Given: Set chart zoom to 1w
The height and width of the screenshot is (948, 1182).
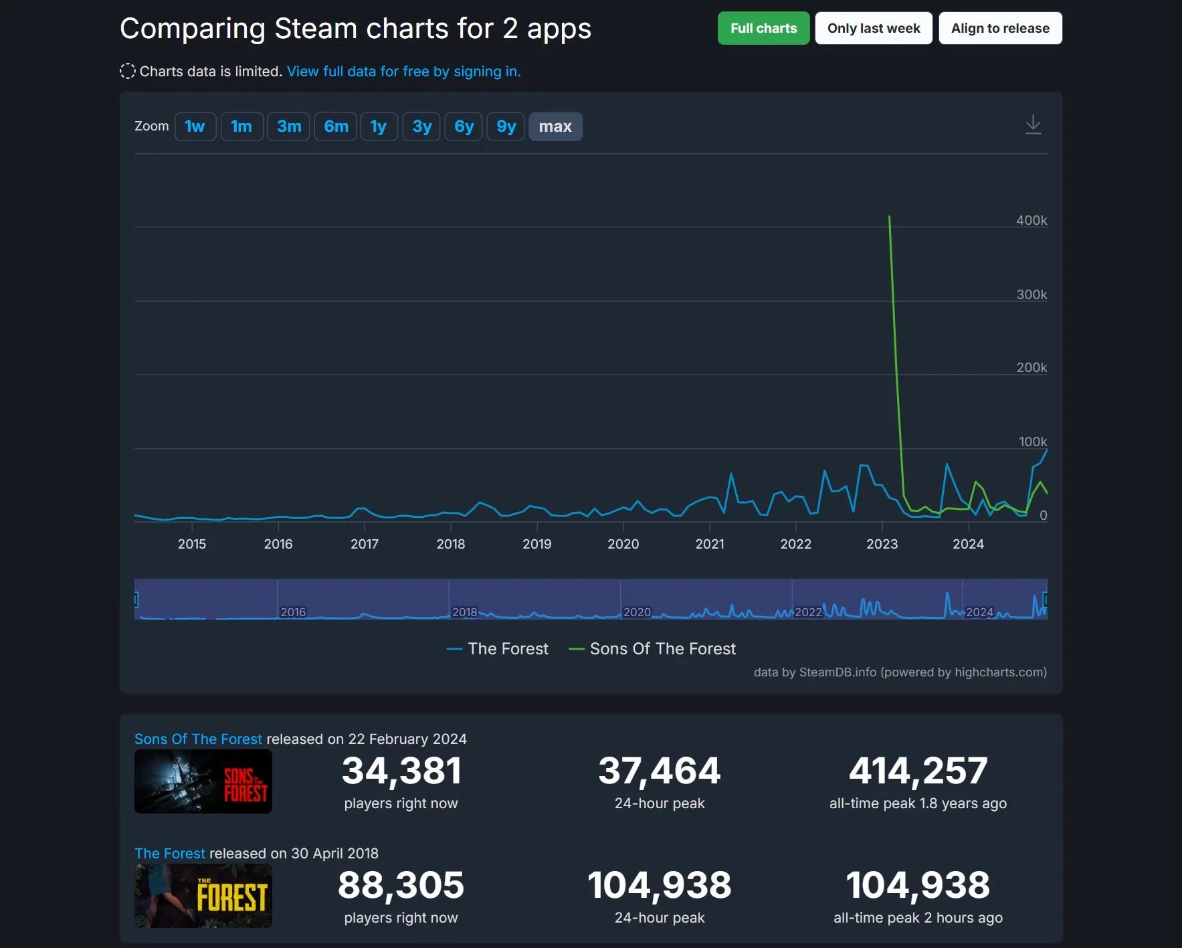Looking at the screenshot, I should pyautogui.click(x=195, y=126).
